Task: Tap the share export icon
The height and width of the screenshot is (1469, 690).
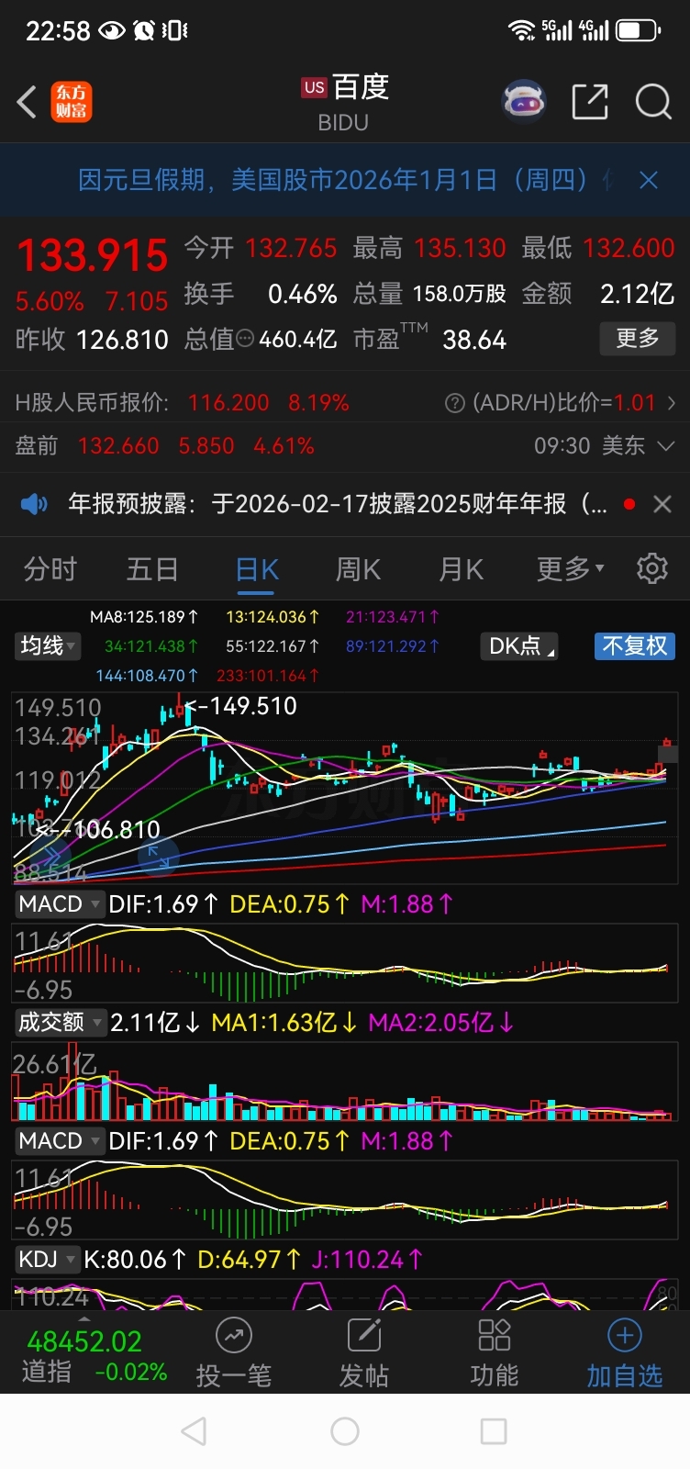Action: pos(589,101)
